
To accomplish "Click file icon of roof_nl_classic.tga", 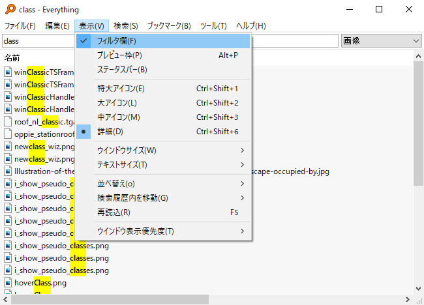I will [8, 122].
